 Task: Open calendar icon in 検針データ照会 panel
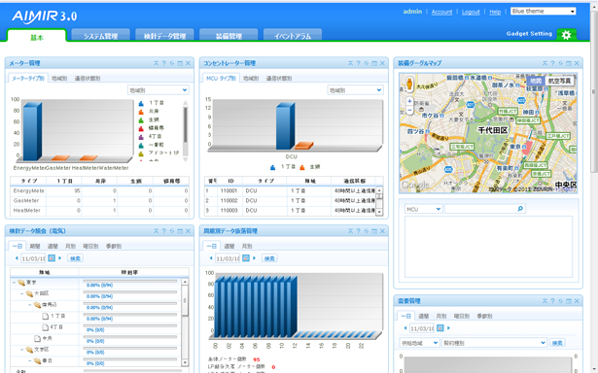(x=52, y=258)
